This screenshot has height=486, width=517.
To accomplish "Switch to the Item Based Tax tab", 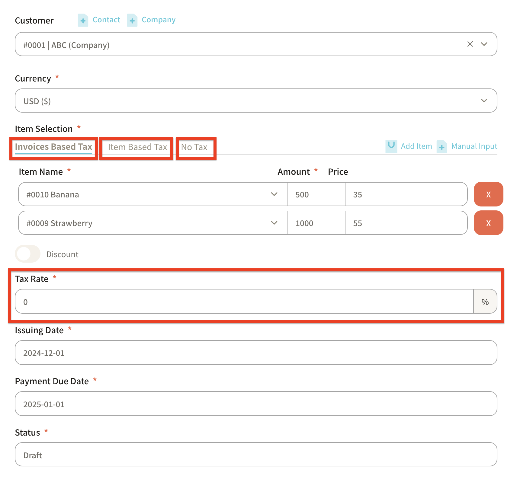I will [137, 147].
